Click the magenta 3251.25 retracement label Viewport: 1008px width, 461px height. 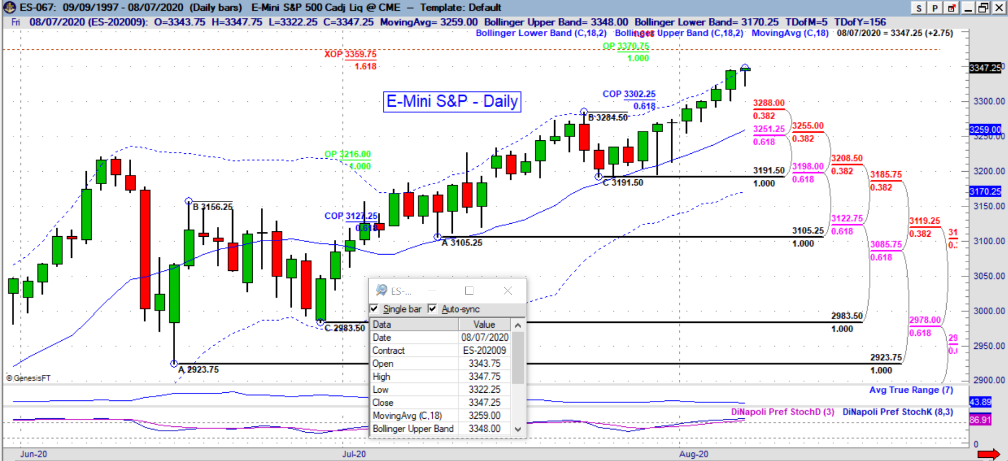[x=769, y=129]
